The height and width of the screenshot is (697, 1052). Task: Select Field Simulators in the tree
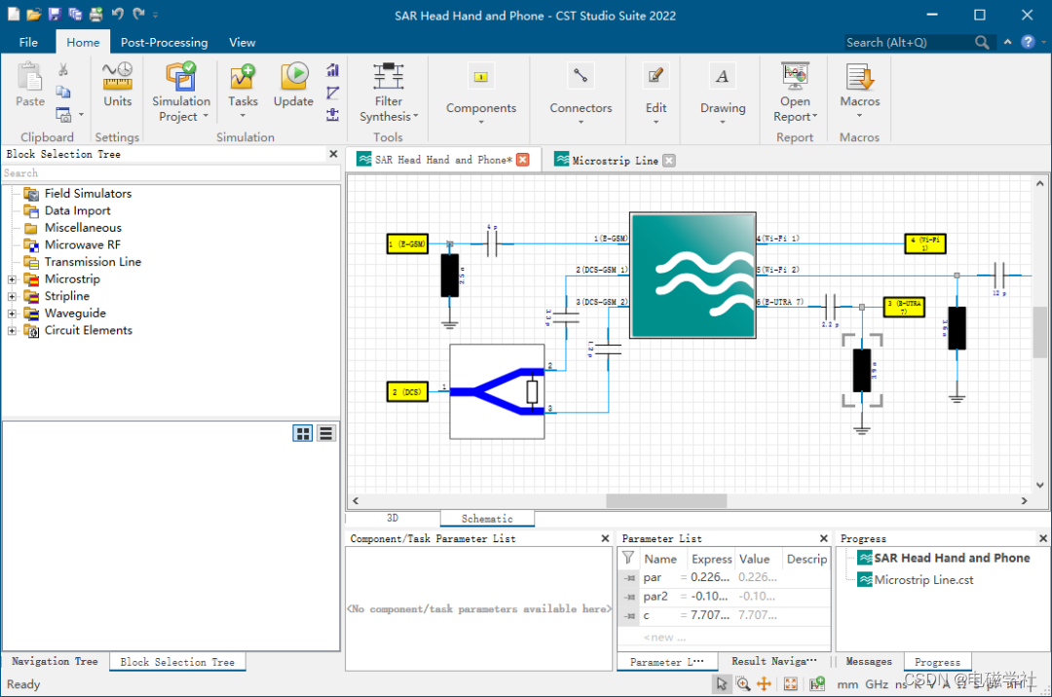click(x=88, y=193)
